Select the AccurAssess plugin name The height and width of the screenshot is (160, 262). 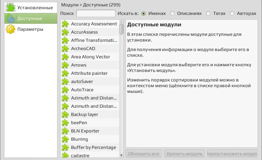tap(84, 32)
